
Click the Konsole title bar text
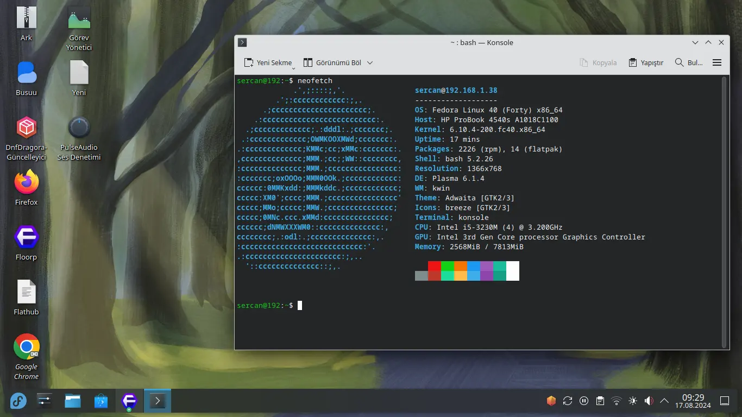482,42
